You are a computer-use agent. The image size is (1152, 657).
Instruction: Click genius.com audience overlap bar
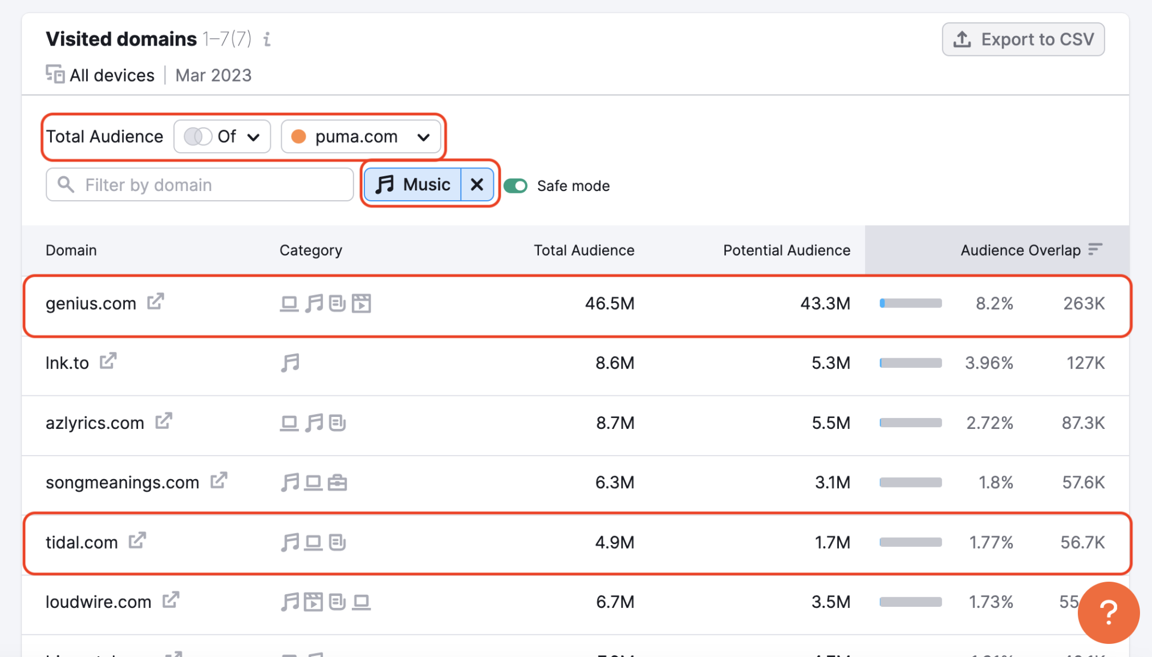point(911,303)
